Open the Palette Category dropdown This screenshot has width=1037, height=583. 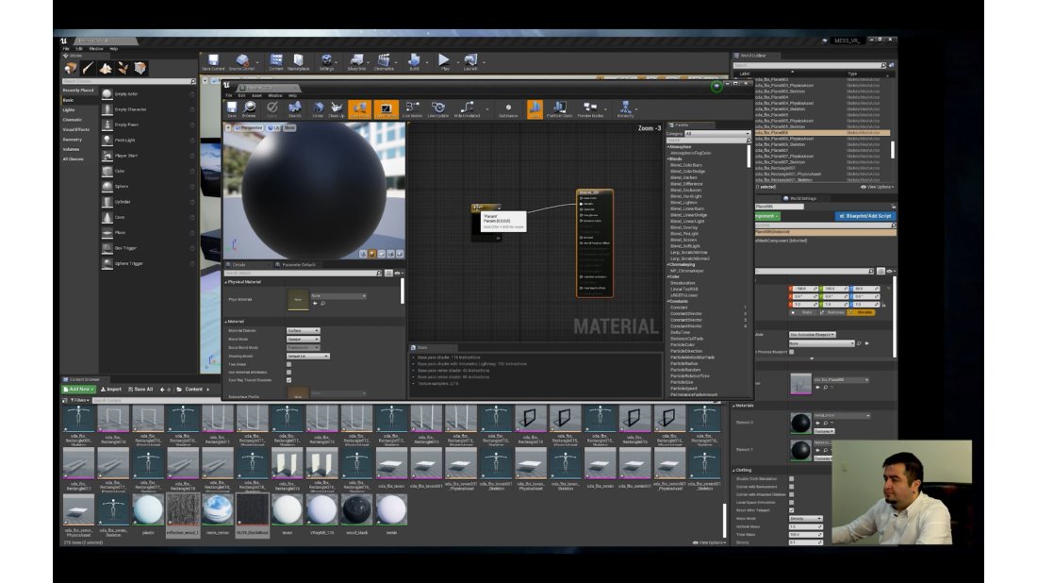click(x=718, y=133)
